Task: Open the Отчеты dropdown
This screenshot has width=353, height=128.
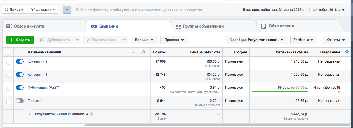Action: [x=336, y=40]
